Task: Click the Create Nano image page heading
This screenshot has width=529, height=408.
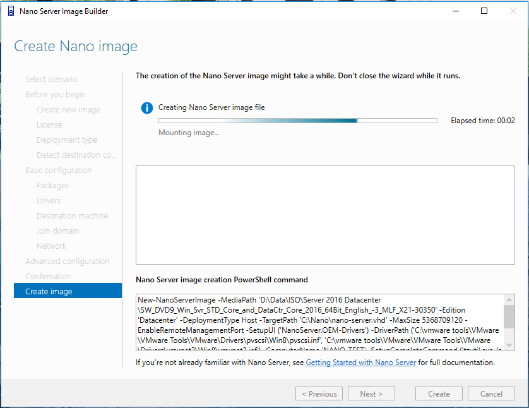Action: (x=76, y=46)
